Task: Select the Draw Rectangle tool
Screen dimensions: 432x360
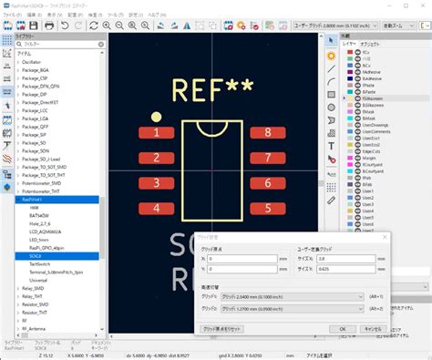Action: pyautogui.click(x=331, y=95)
